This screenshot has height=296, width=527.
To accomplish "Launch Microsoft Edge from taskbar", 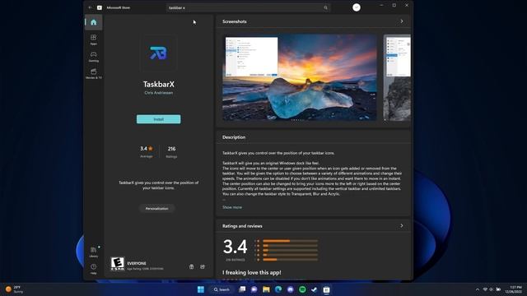I will [x=278, y=289].
